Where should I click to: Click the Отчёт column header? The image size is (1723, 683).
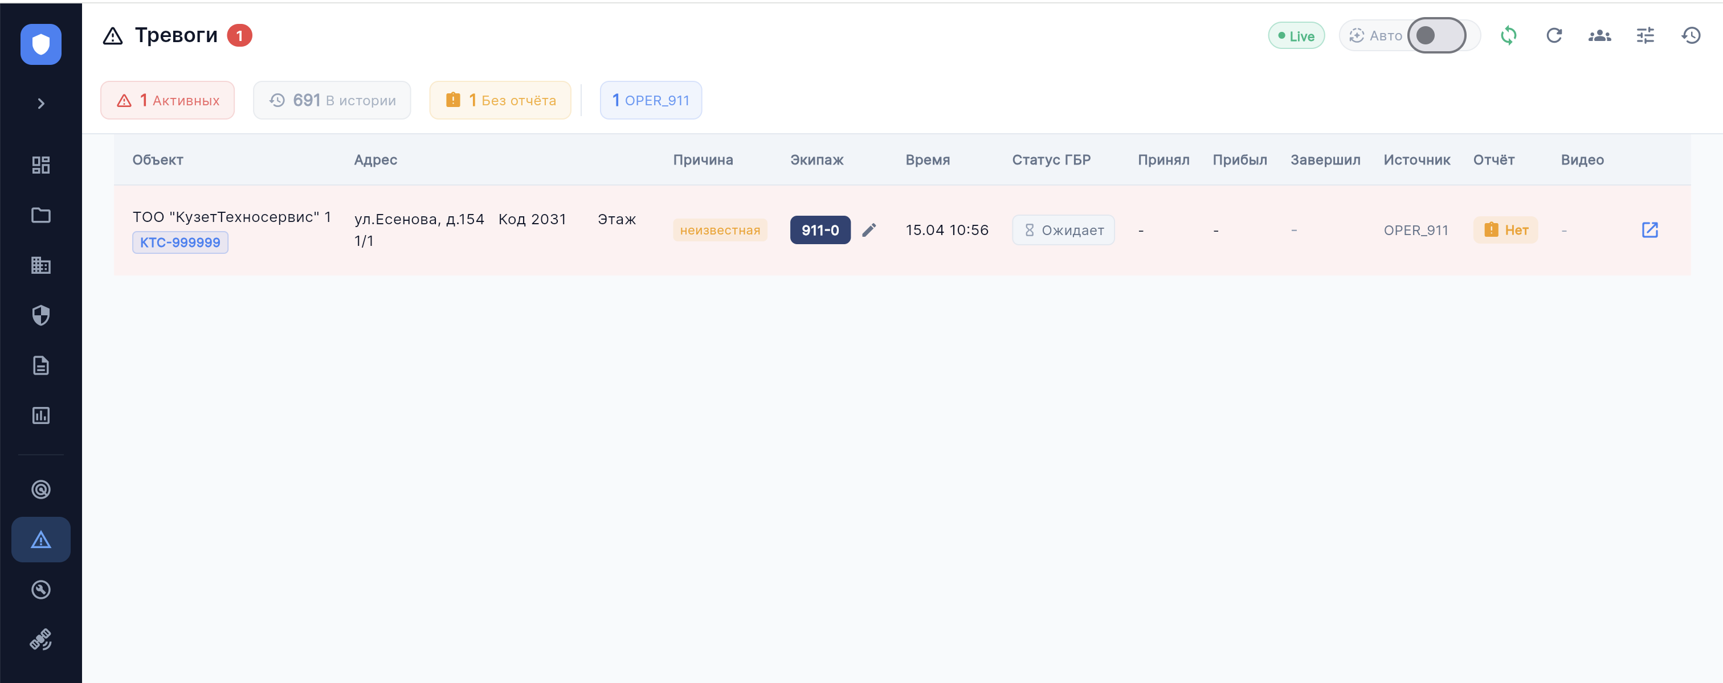pos(1493,160)
